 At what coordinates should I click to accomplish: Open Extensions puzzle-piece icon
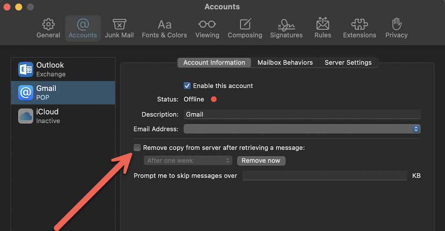359,24
